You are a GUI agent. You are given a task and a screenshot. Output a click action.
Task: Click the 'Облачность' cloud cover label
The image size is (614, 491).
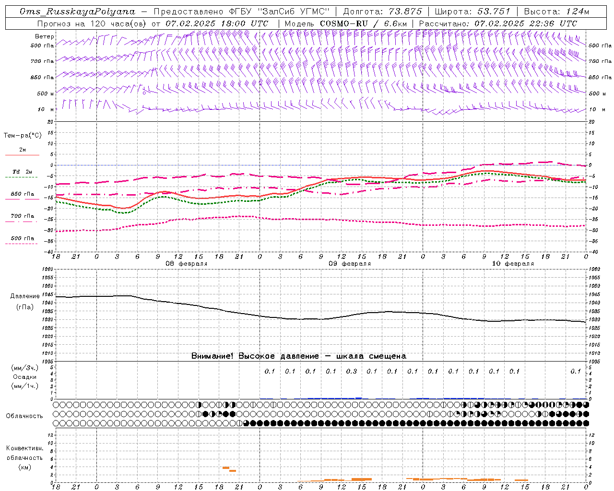pyautogui.click(x=24, y=416)
